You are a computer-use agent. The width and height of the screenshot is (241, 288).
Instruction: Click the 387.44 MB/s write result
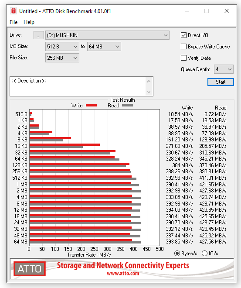tap(179, 236)
